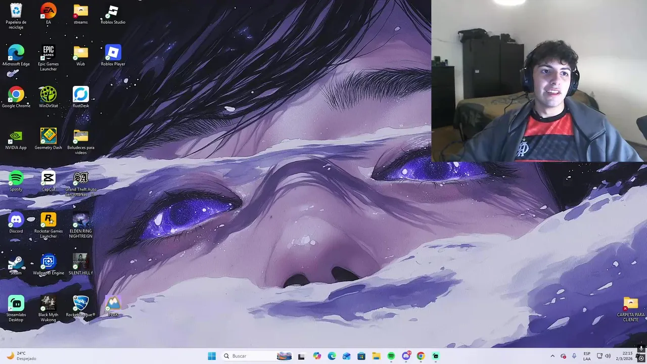Launch the EA app desktop icon
The width and height of the screenshot is (647, 364).
49,14
